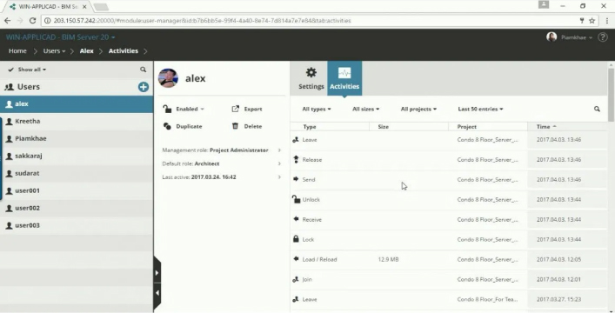Open WIN-APPLICAD BIM Server 20 dropdown
The image size is (615, 313).
(x=60, y=37)
